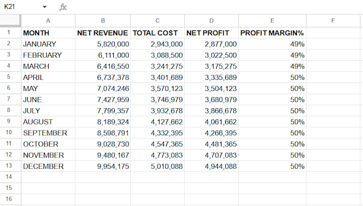Click total cost value 5,010,088
363x206 pixels.
tap(157, 166)
